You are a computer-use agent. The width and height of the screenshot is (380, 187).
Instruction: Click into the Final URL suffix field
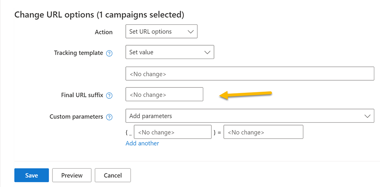point(164,95)
